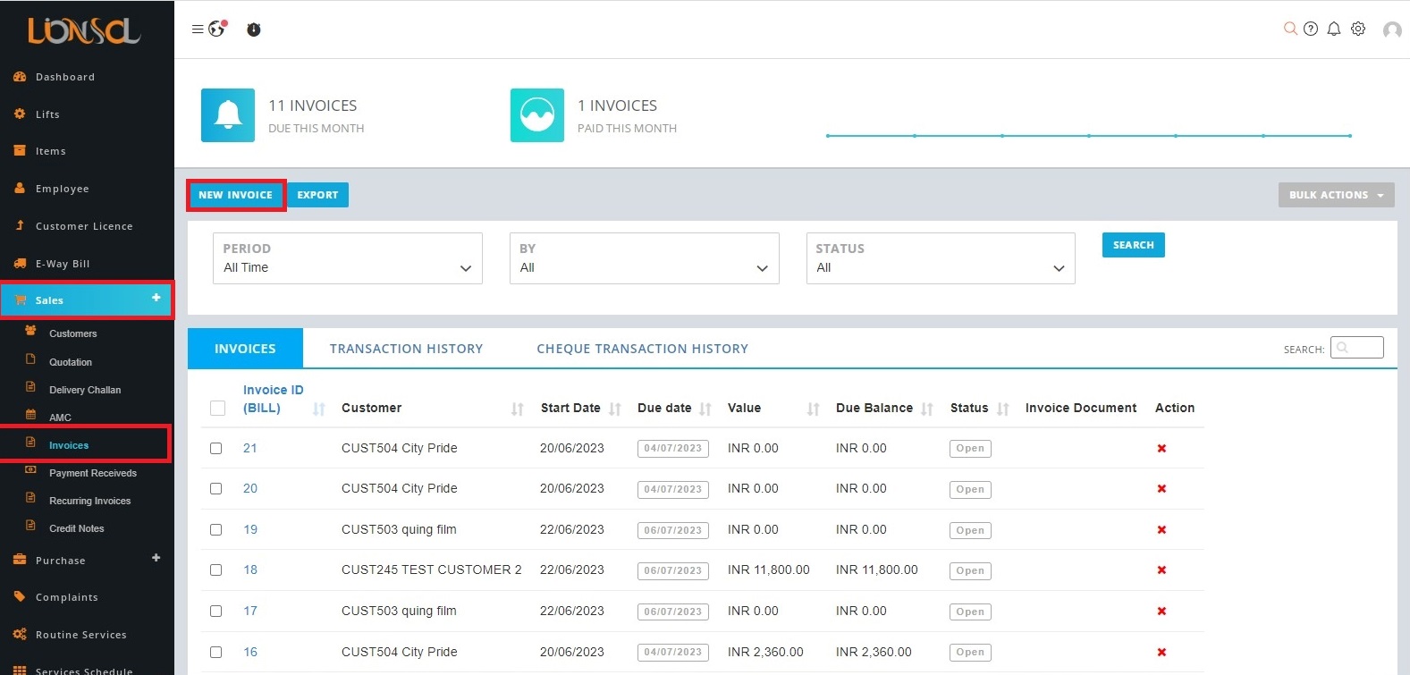
Task: Delete invoice 16 with red cross
Action: point(1161,652)
